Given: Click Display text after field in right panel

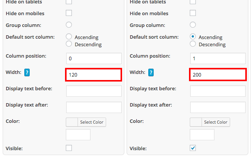Looking at the screenshot, I should 218,107.
